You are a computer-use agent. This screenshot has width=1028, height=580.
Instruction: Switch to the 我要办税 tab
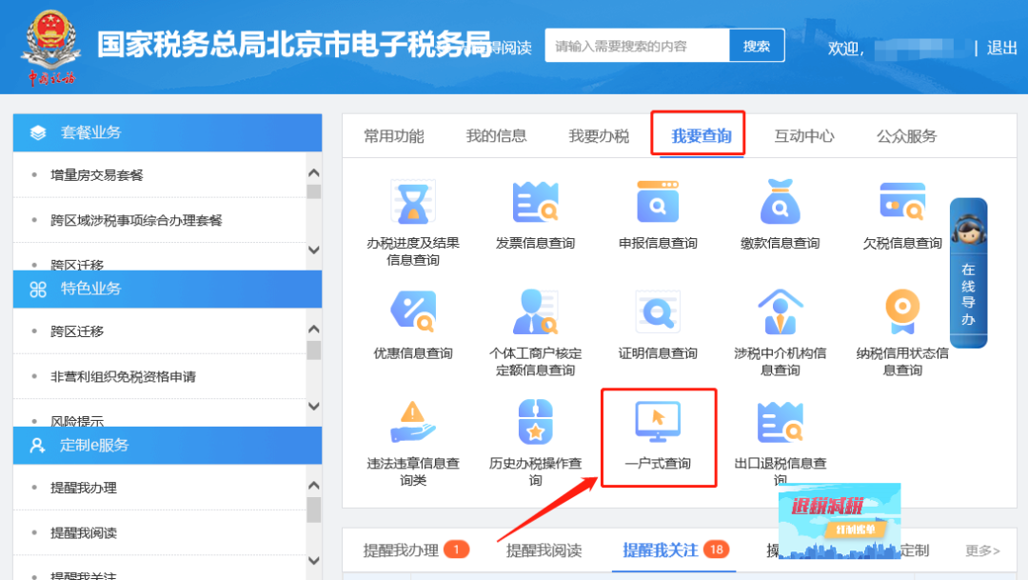pyautogui.click(x=599, y=136)
